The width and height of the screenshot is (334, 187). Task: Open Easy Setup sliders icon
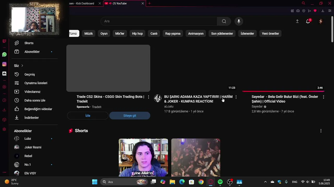330,11
